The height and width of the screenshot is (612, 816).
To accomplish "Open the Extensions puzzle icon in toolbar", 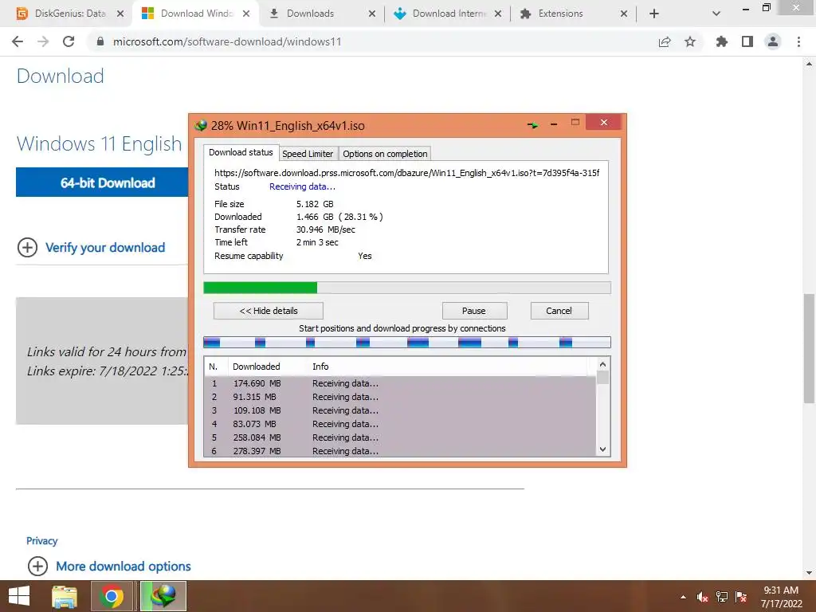I will [x=721, y=41].
